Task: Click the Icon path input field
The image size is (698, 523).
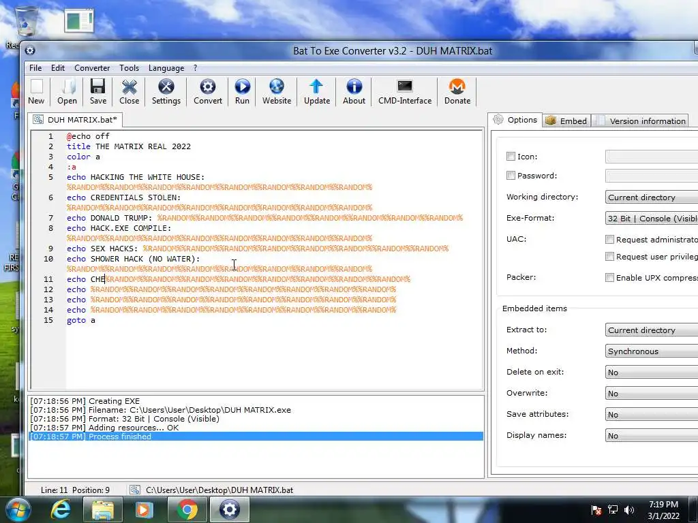Action: 651,156
